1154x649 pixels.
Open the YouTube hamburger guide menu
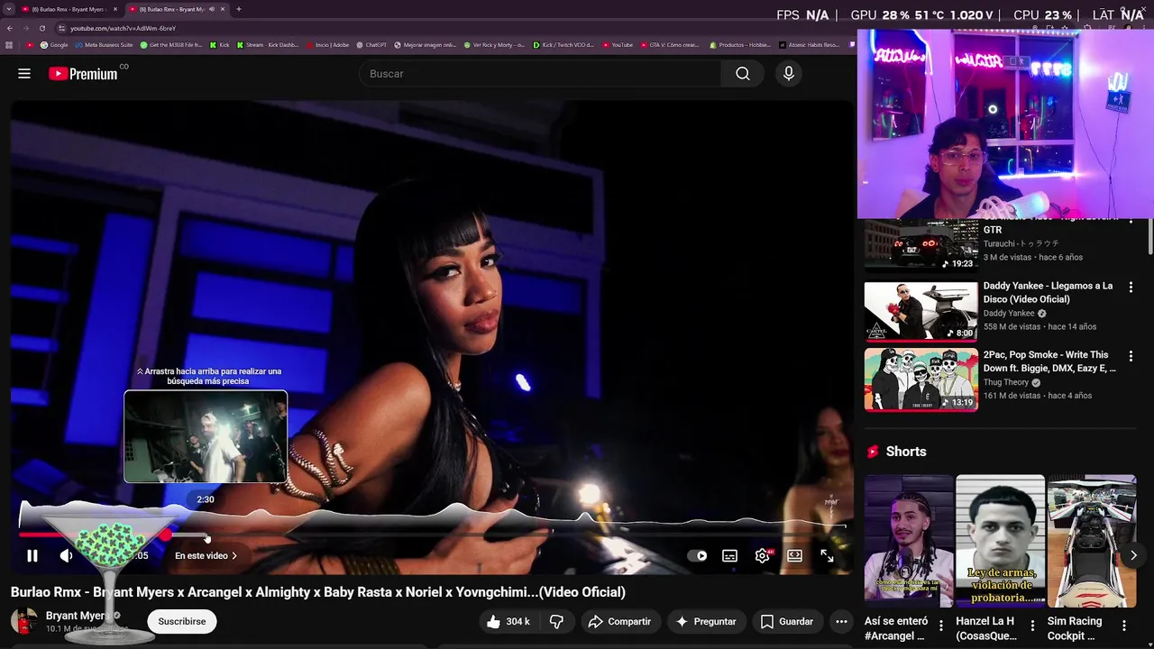pyautogui.click(x=24, y=74)
